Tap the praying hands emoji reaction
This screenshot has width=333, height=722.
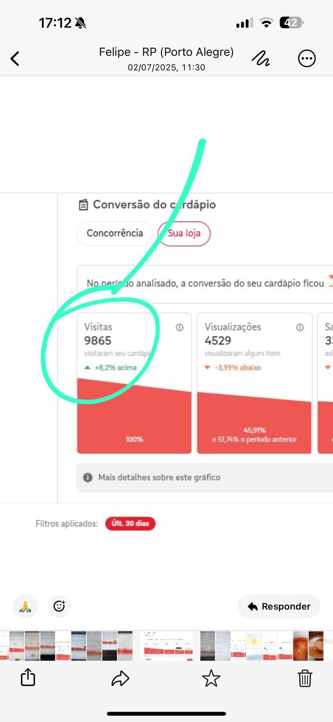click(x=25, y=606)
